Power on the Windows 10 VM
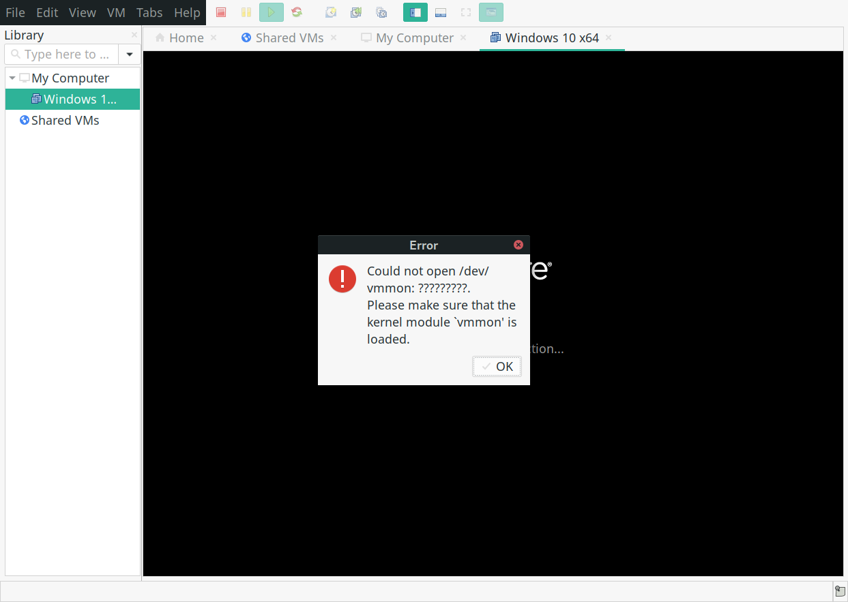Image resolution: width=848 pixels, height=602 pixels. coord(271,12)
